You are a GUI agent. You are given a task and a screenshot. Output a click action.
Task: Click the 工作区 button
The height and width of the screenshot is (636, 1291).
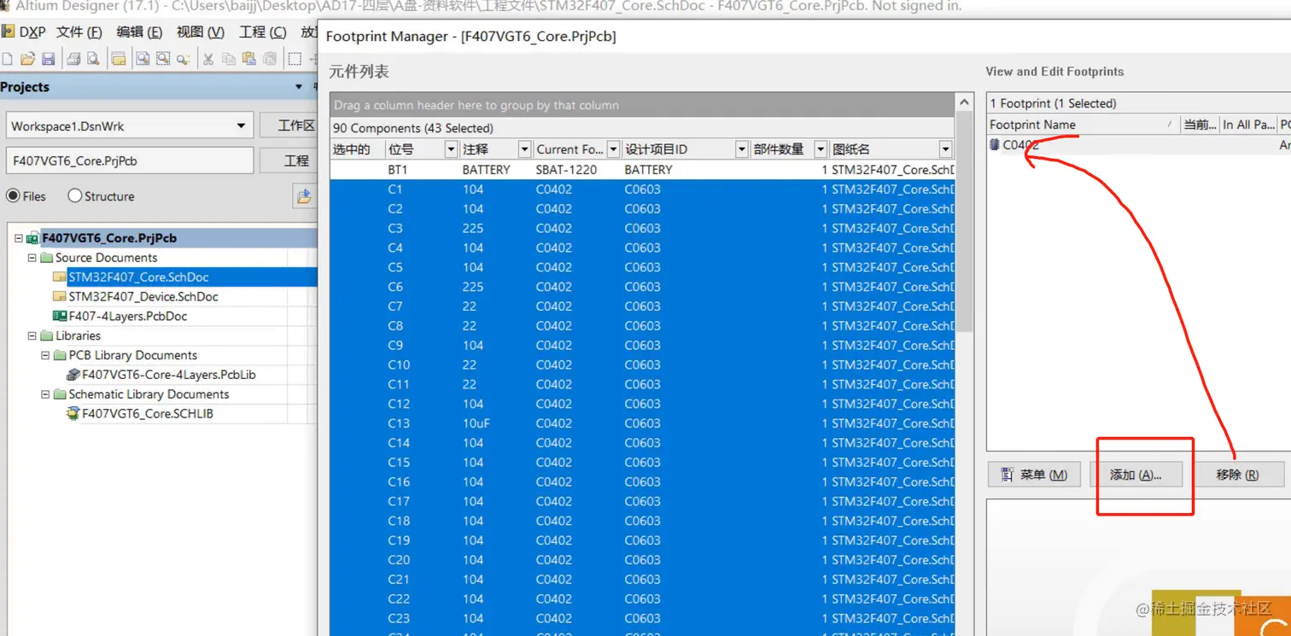pos(289,125)
